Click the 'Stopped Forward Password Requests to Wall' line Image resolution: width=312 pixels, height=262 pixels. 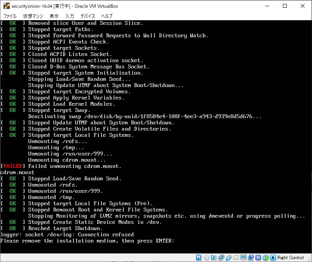(x=118, y=36)
